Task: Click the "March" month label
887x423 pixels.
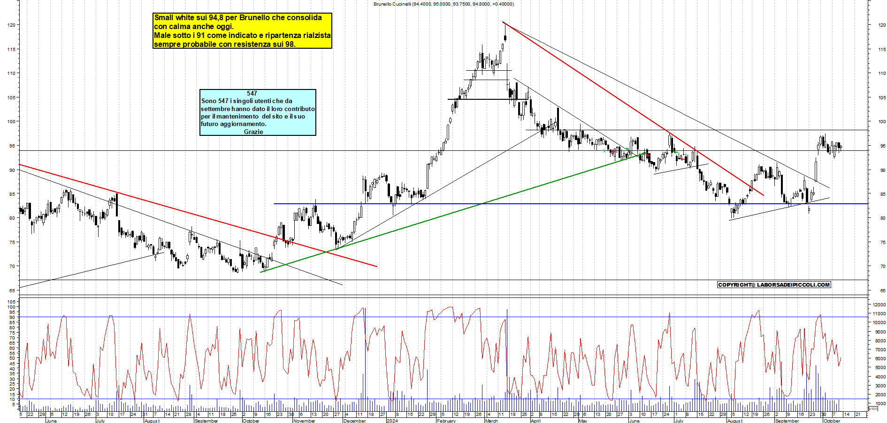Action: click(491, 421)
